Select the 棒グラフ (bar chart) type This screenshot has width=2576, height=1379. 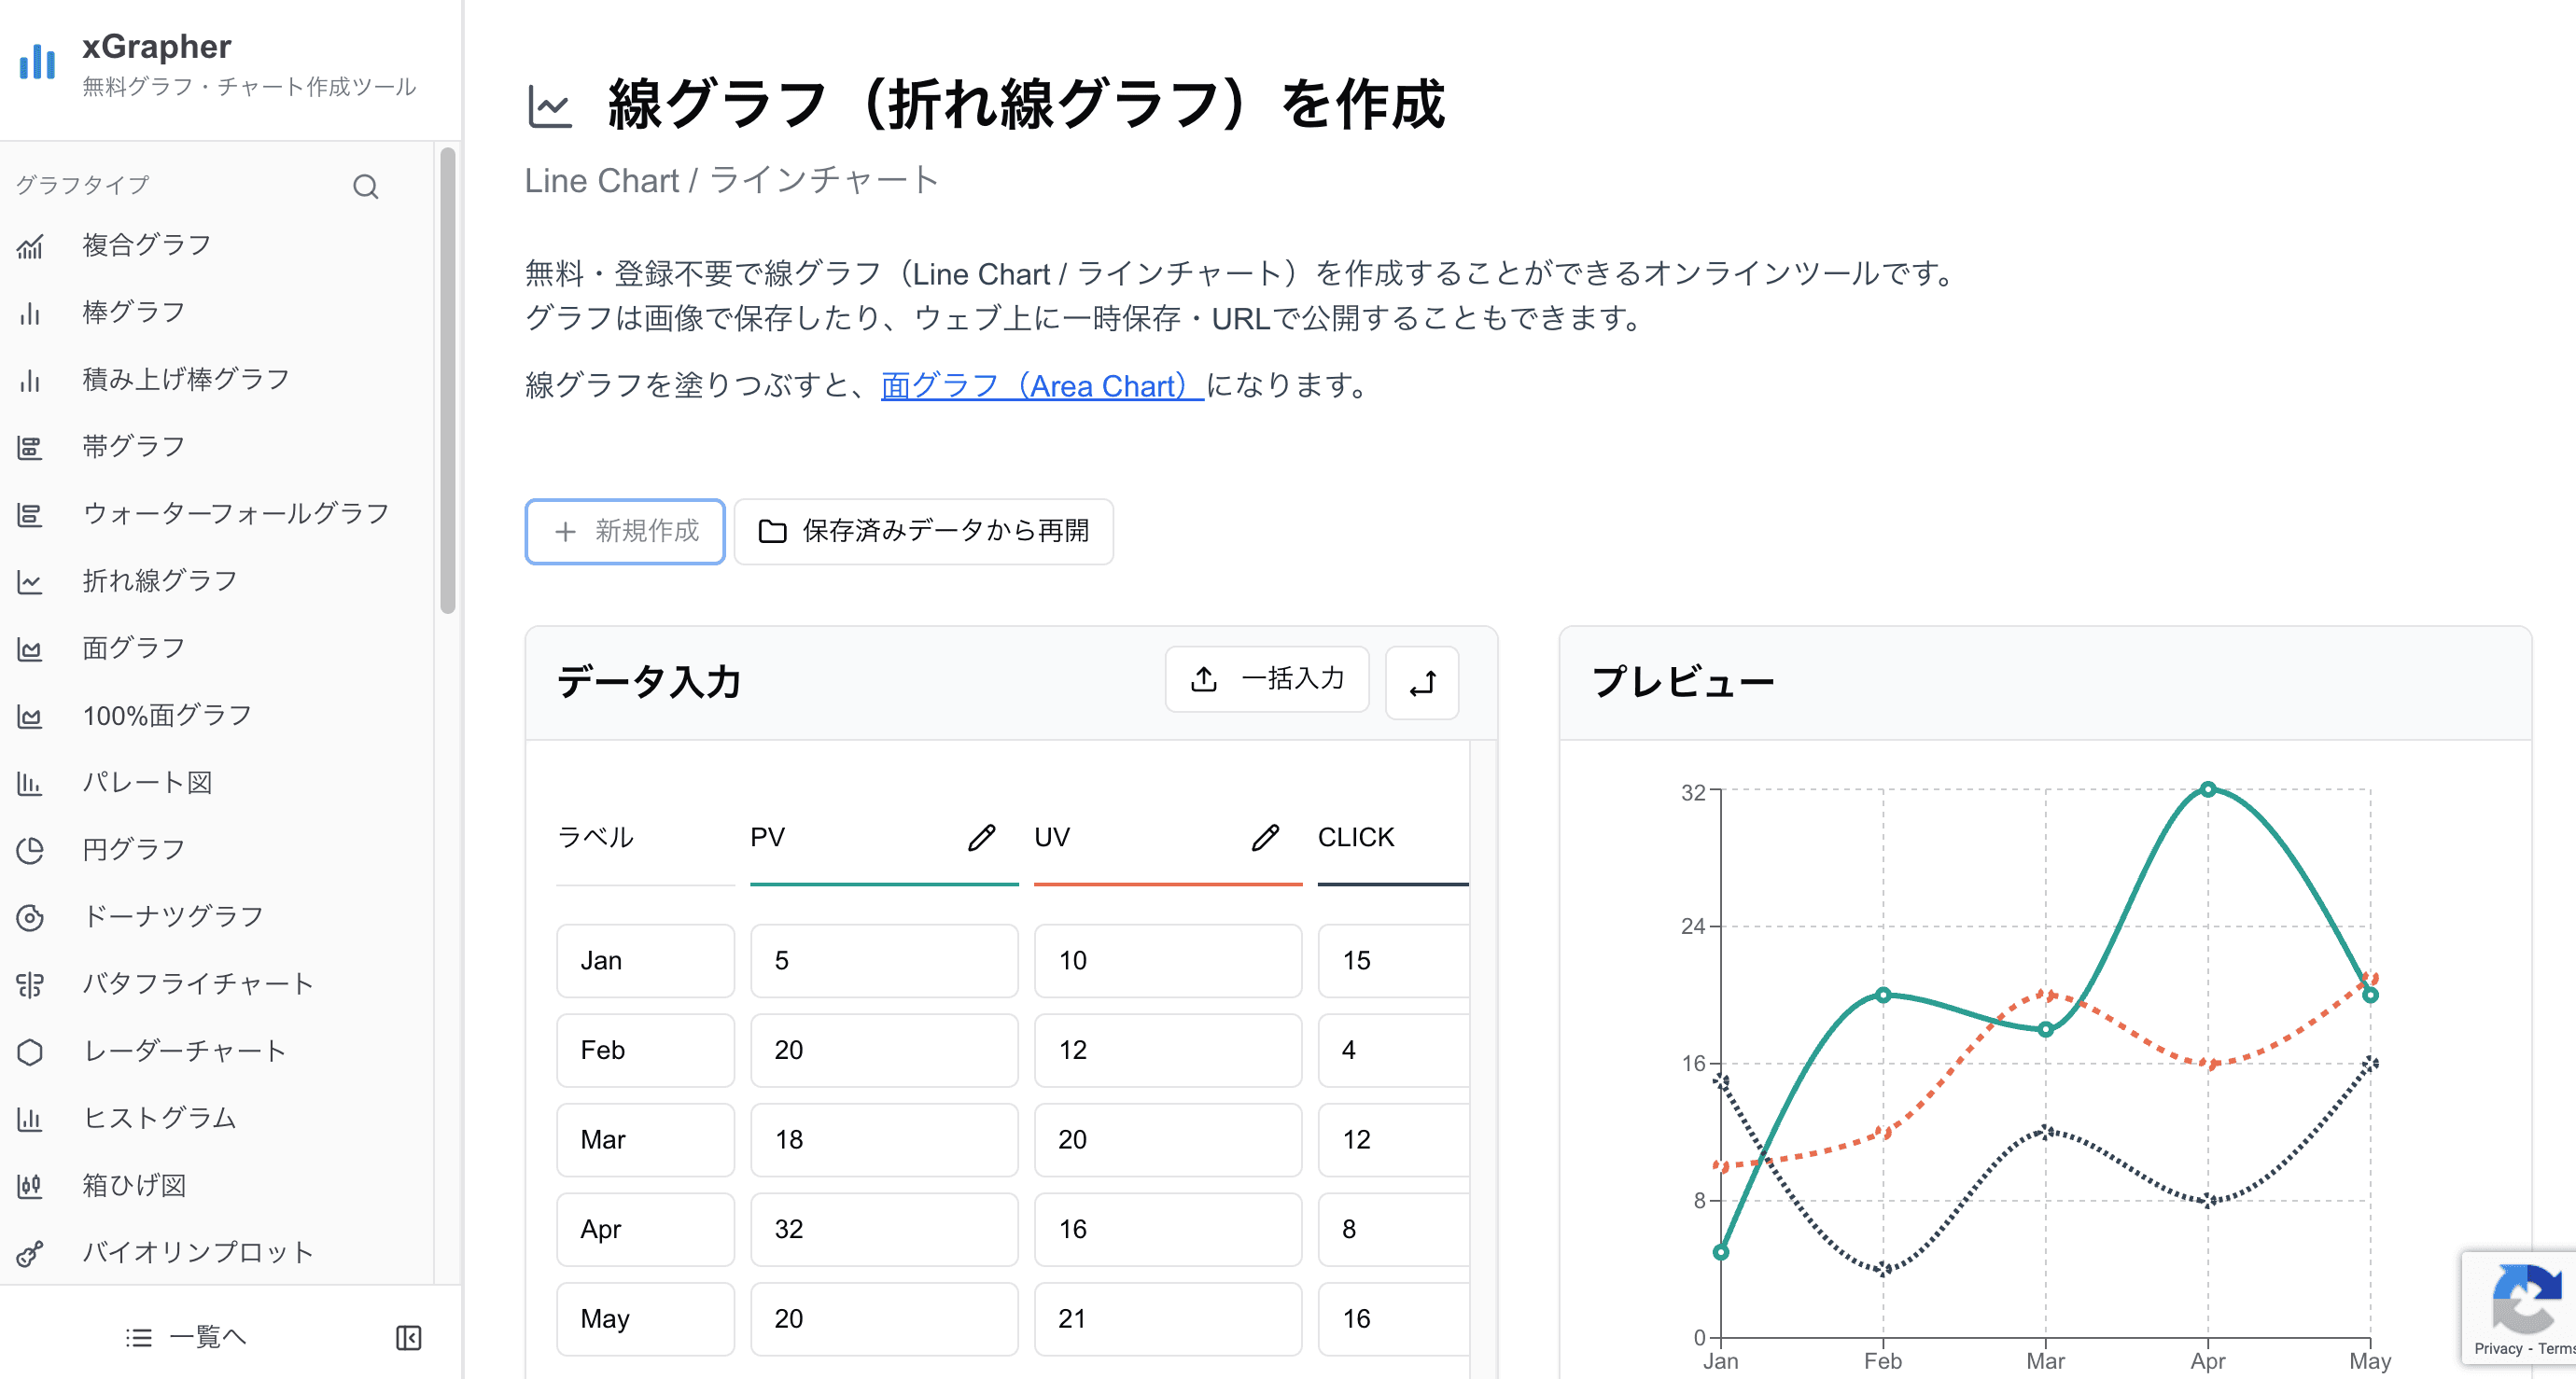[133, 311]
